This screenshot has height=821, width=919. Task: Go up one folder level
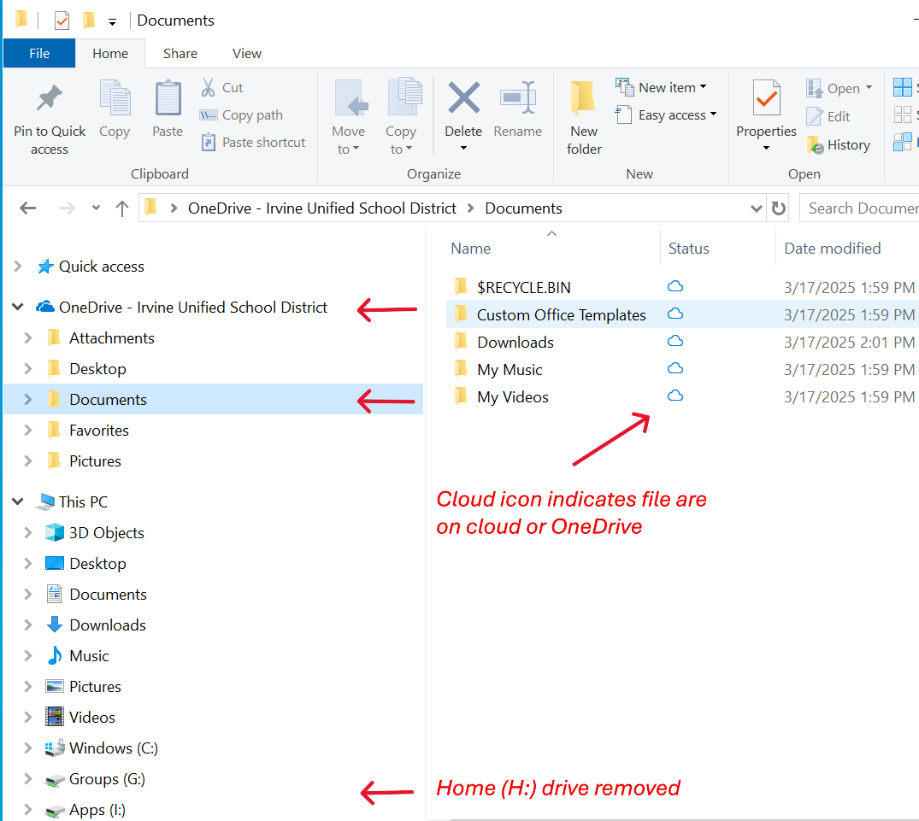tap(122, 208)
